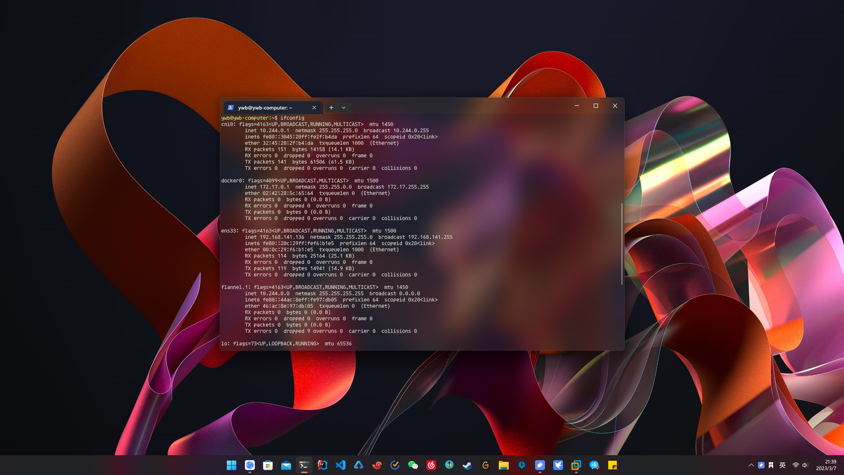
Task: Expand the hidden icons tray
Action: coord(751,464)
